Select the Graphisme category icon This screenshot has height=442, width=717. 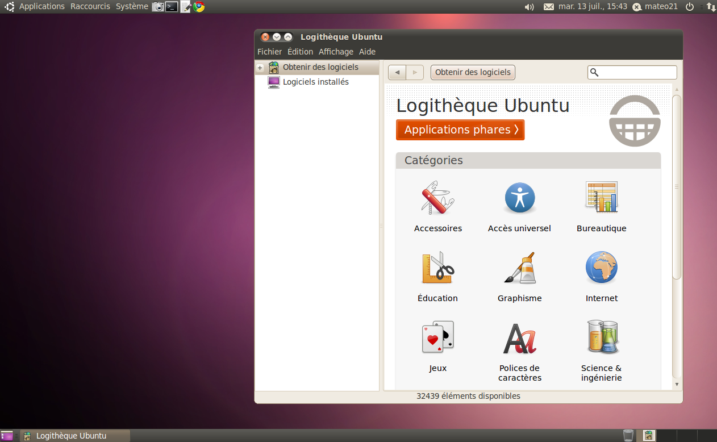(x=519, y=268)
